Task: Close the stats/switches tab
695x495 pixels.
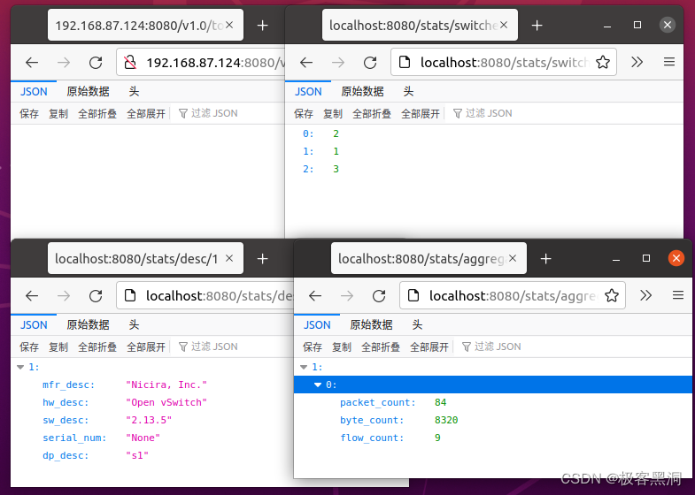Action: coord(504,25)
